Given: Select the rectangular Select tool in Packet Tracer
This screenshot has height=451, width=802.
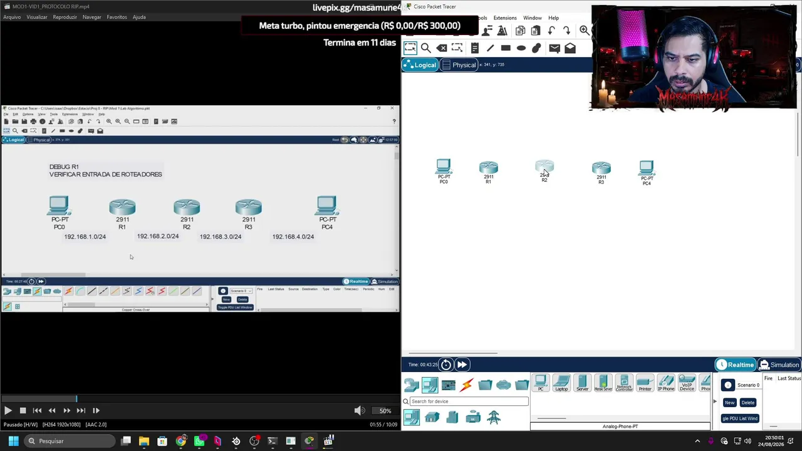Looking at the screenshot, I should (x=410, y=48).
